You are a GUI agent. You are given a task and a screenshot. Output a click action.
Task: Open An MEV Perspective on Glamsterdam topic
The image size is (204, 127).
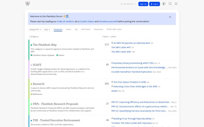(132, 43)
